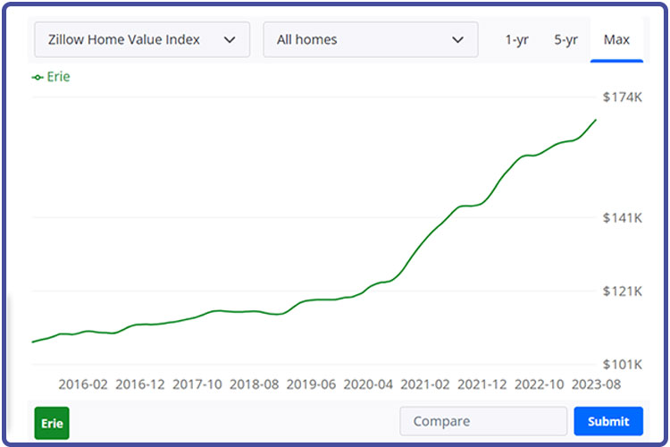The image size is (670, 447).
Task: Click the 2023-08 date label
Action: coord(596,384)
